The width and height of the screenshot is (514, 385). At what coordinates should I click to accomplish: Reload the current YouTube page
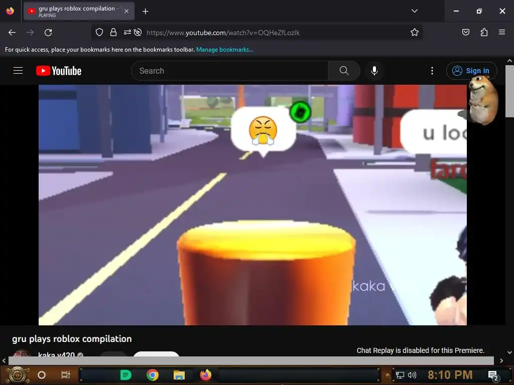tap(48, 33)
